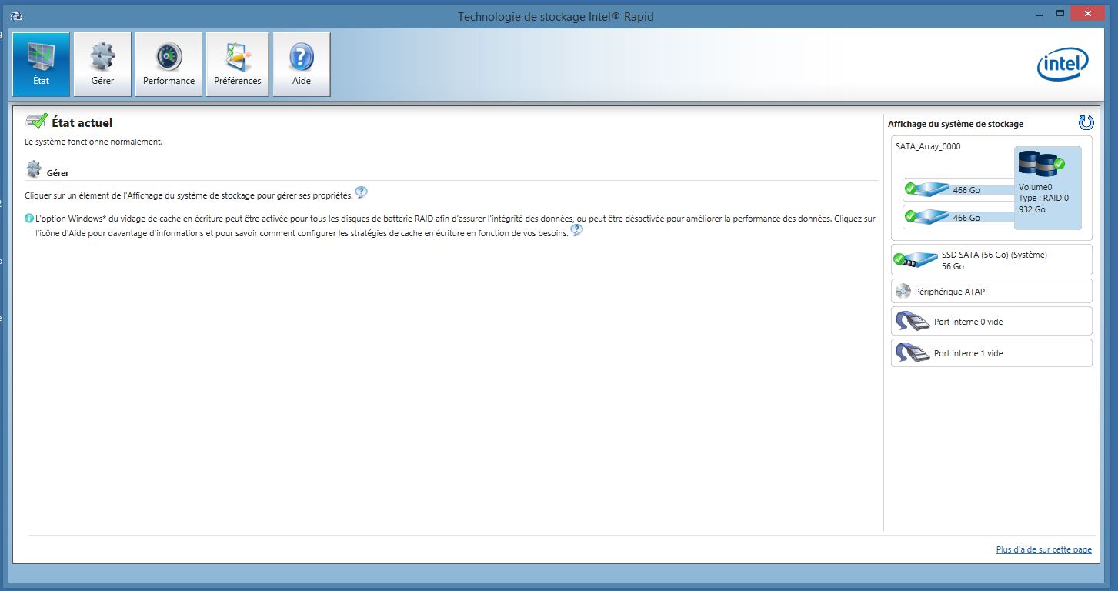Click the SATA_Array_0000 label
This screenshot has height=591, width=1118.
point(928,146)
